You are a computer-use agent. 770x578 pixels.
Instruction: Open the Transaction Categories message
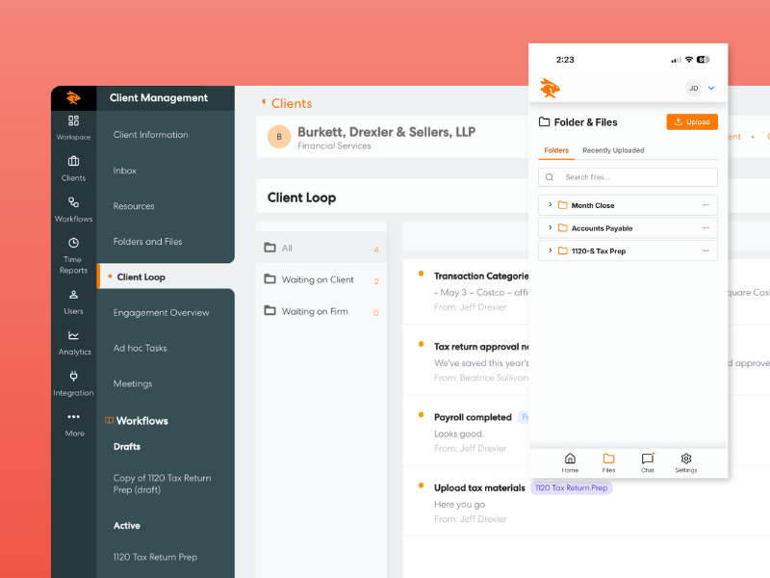pyautogui.click(x=480, y=276)
